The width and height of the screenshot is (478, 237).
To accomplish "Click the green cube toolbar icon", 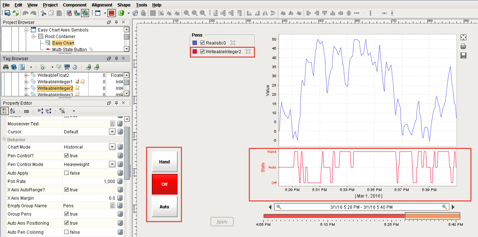I will coord(121,13).
